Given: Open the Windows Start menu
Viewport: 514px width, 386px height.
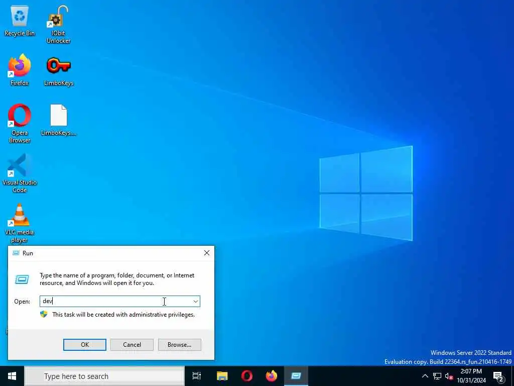Looking at the screenshot, I should coord(12,376).
